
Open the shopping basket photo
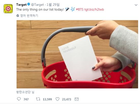(77, 54)
